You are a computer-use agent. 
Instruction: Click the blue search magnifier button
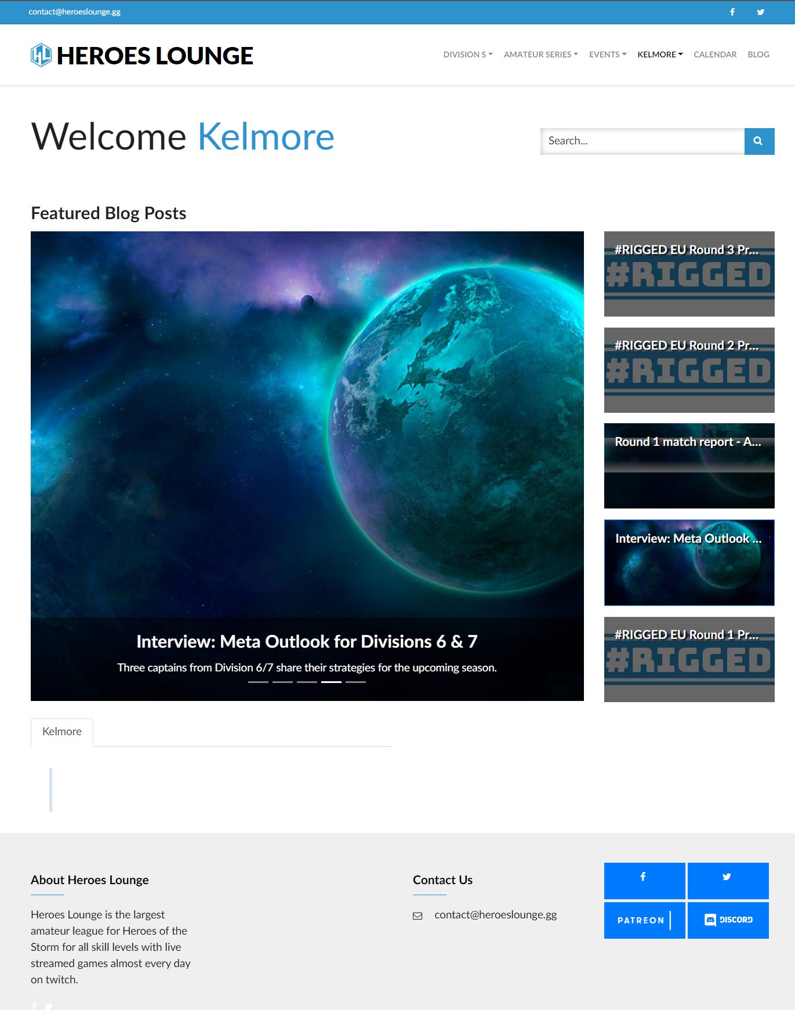pos(759,141)
